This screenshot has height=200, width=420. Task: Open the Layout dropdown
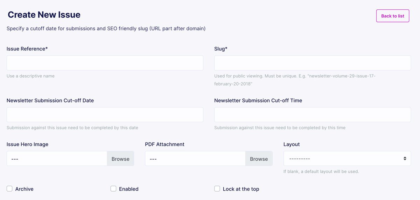(x=347, y=159)
